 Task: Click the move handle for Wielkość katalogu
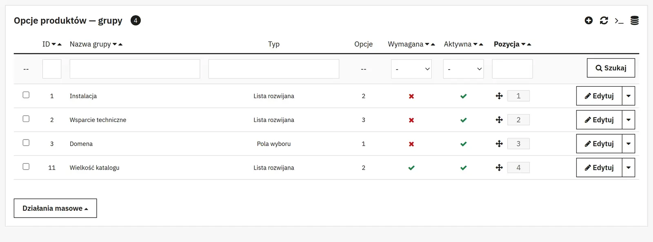click(499, 168)
